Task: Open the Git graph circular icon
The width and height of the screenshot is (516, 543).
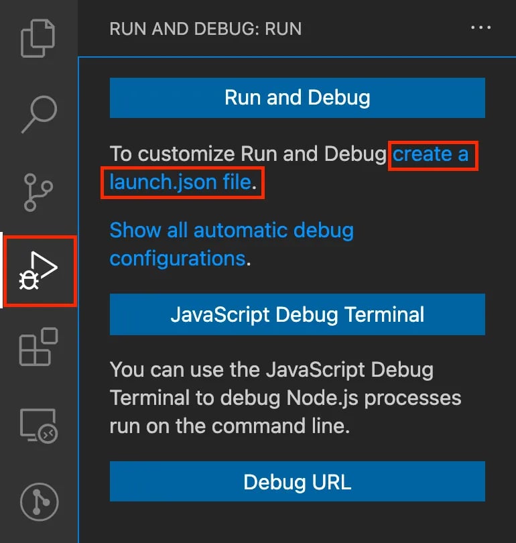Action: point(39,502)
